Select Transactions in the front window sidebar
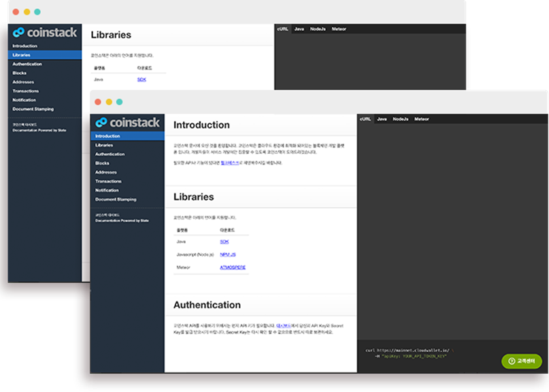 click(x=108, y=182)
